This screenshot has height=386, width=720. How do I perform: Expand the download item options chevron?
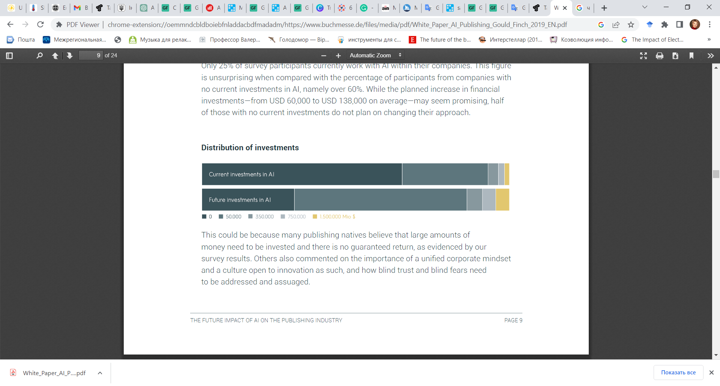[100, 373]
